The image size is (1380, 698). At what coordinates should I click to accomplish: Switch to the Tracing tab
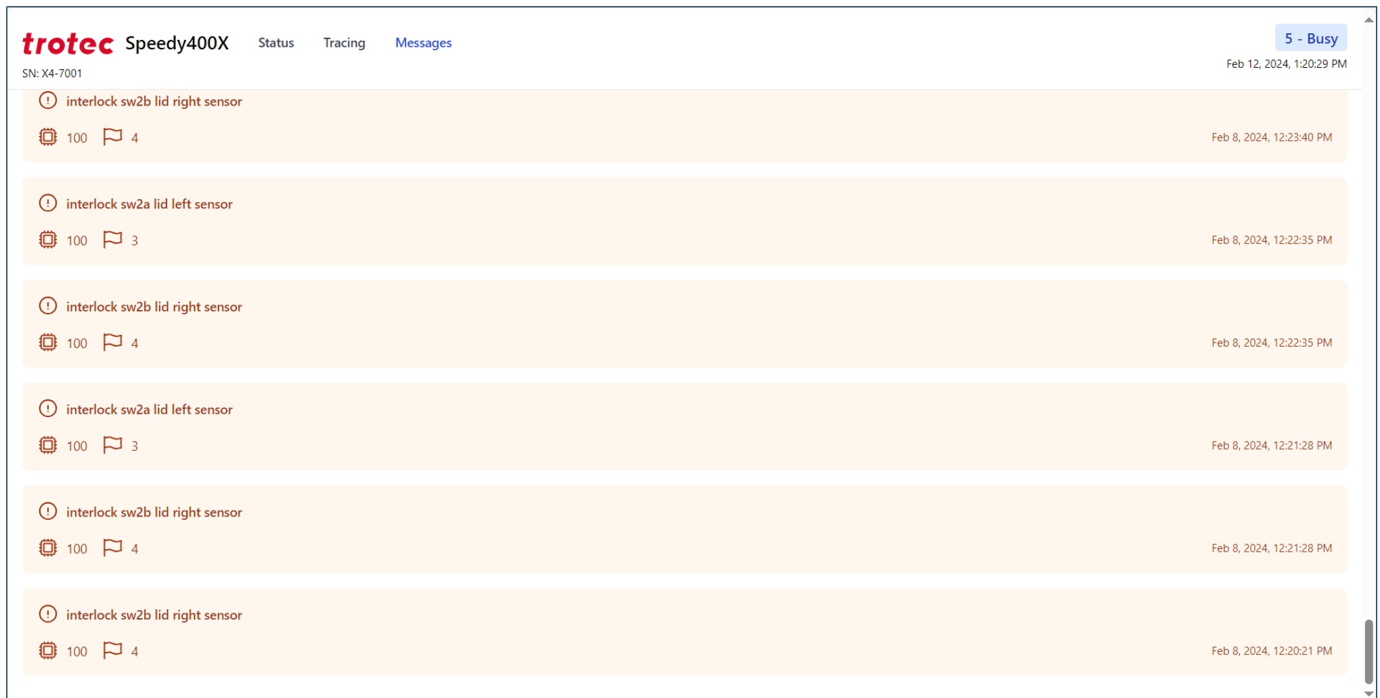344,43
